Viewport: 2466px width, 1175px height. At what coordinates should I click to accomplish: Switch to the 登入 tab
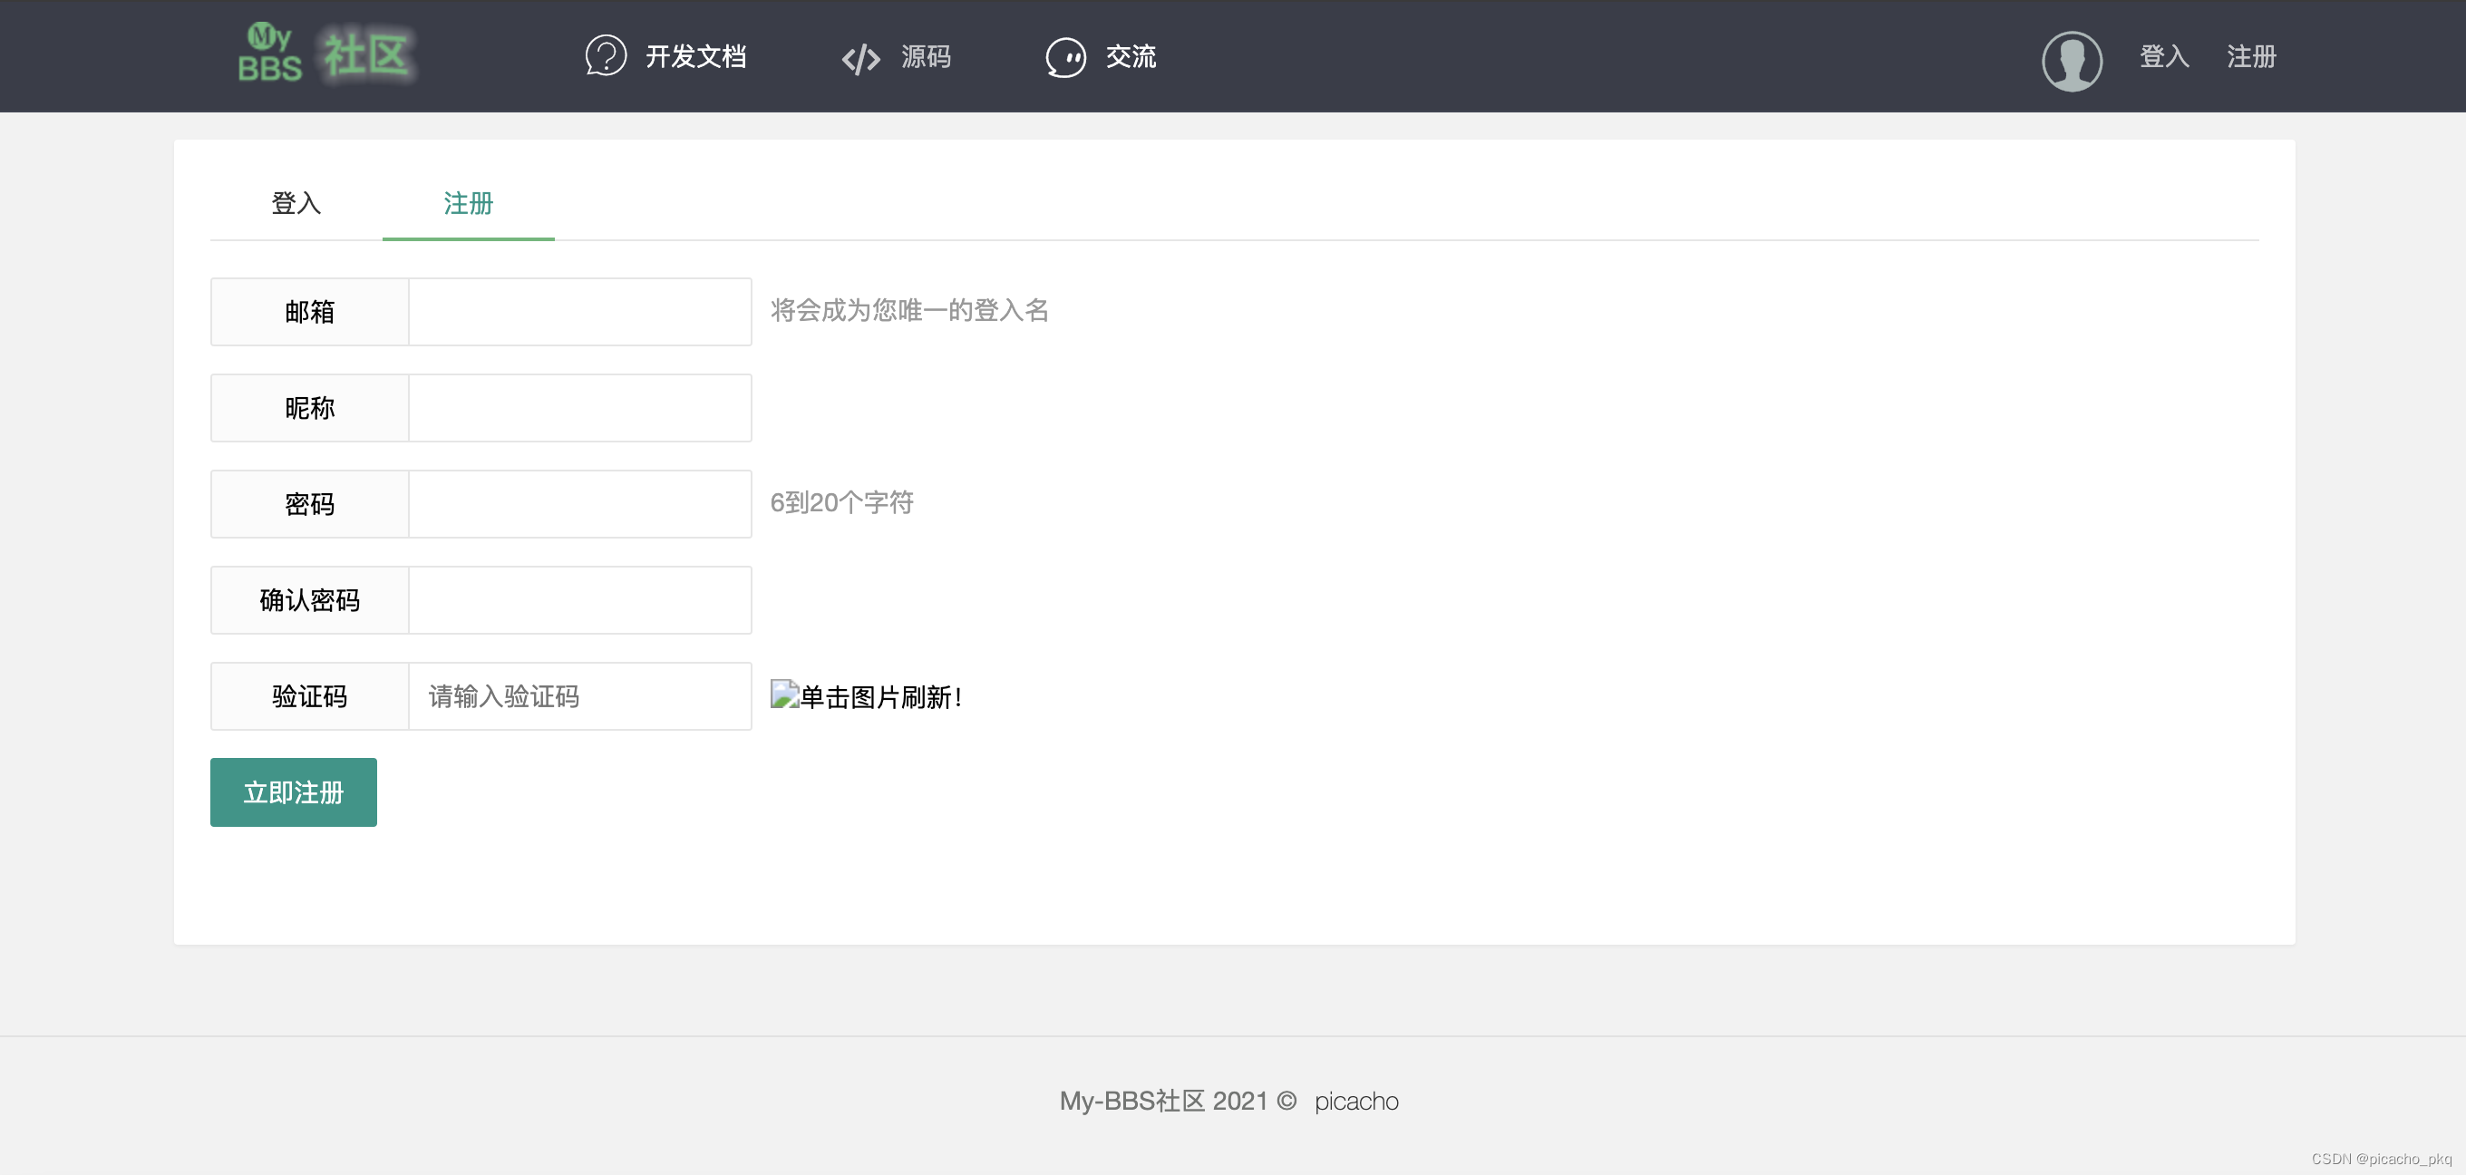pos(296,203)
